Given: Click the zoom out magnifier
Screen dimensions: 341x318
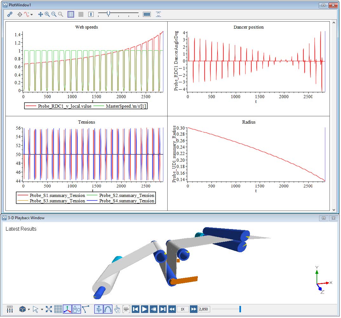Looking at the screenshot, I should [54, 14].
